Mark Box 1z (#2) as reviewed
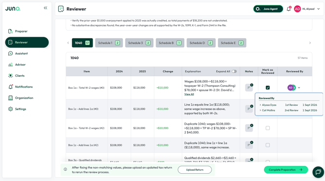 pyautogui.click(x=268, y=145)
